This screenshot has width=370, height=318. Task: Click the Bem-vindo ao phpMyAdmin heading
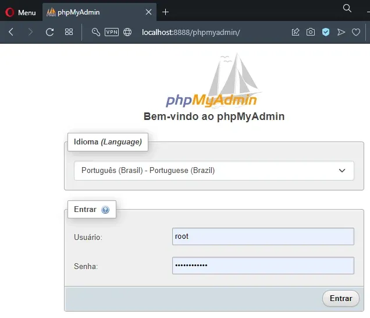pyautogui.click(x=214, y=116)
